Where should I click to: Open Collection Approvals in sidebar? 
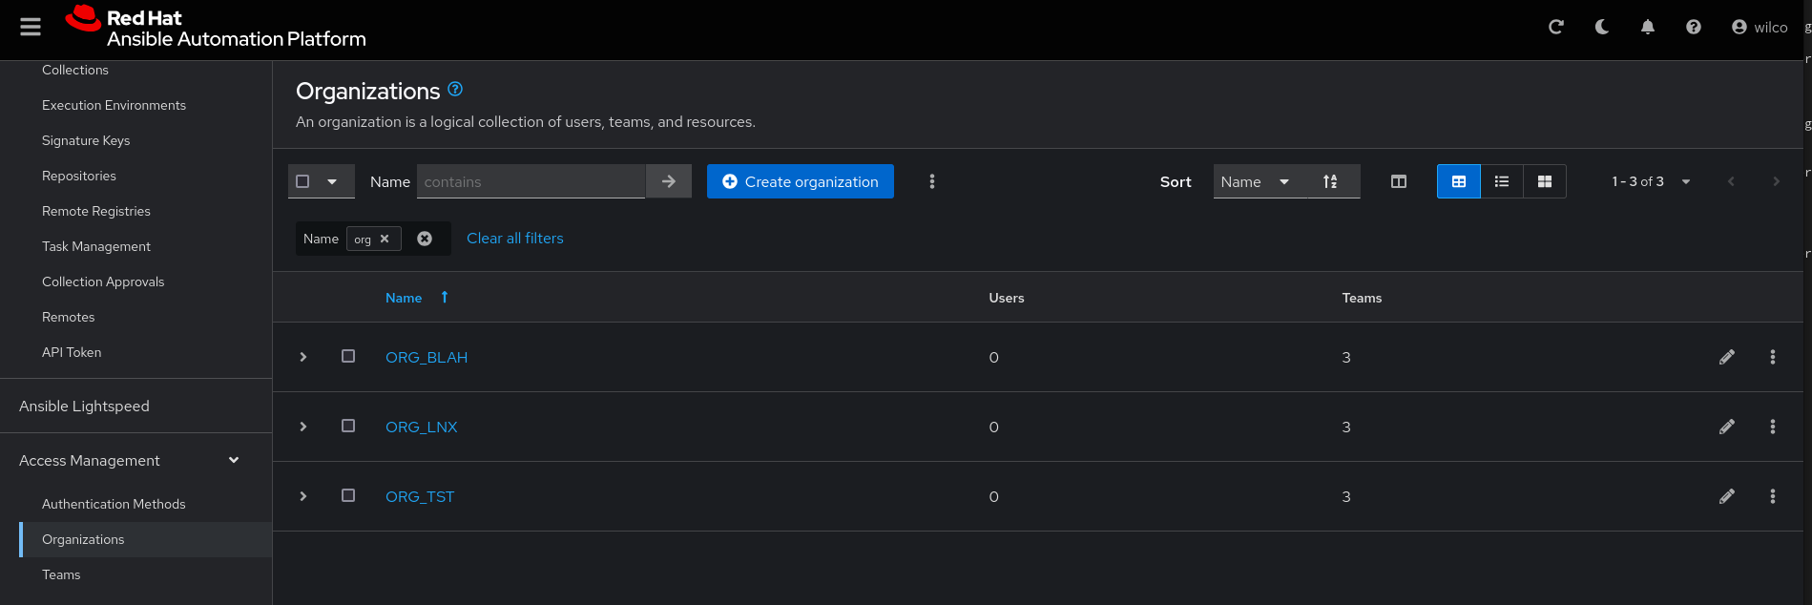103,282
